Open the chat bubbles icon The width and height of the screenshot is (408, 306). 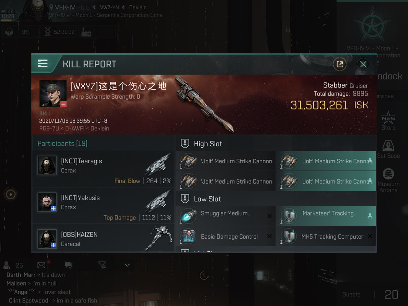pos(68,265)
